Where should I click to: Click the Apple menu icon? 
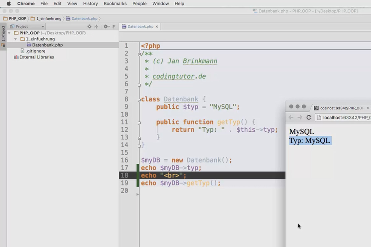click(x=9, y=4)
